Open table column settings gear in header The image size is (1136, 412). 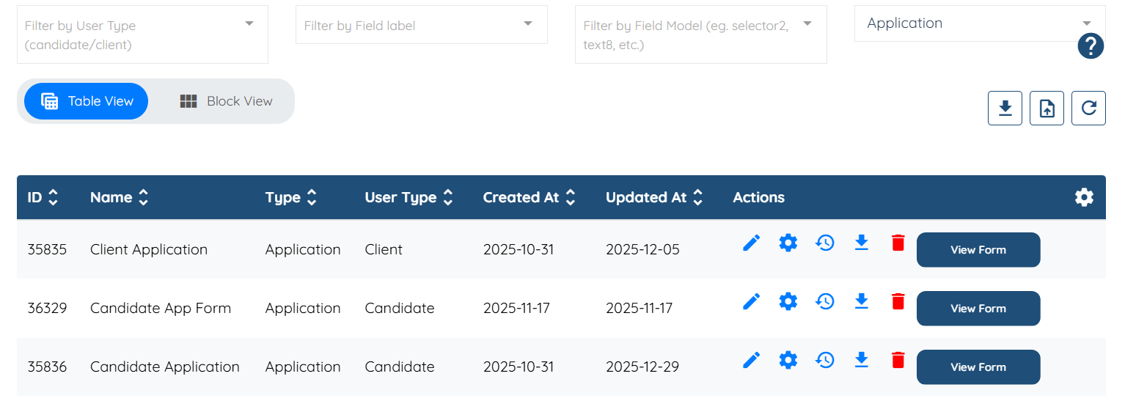point(1084,197)
